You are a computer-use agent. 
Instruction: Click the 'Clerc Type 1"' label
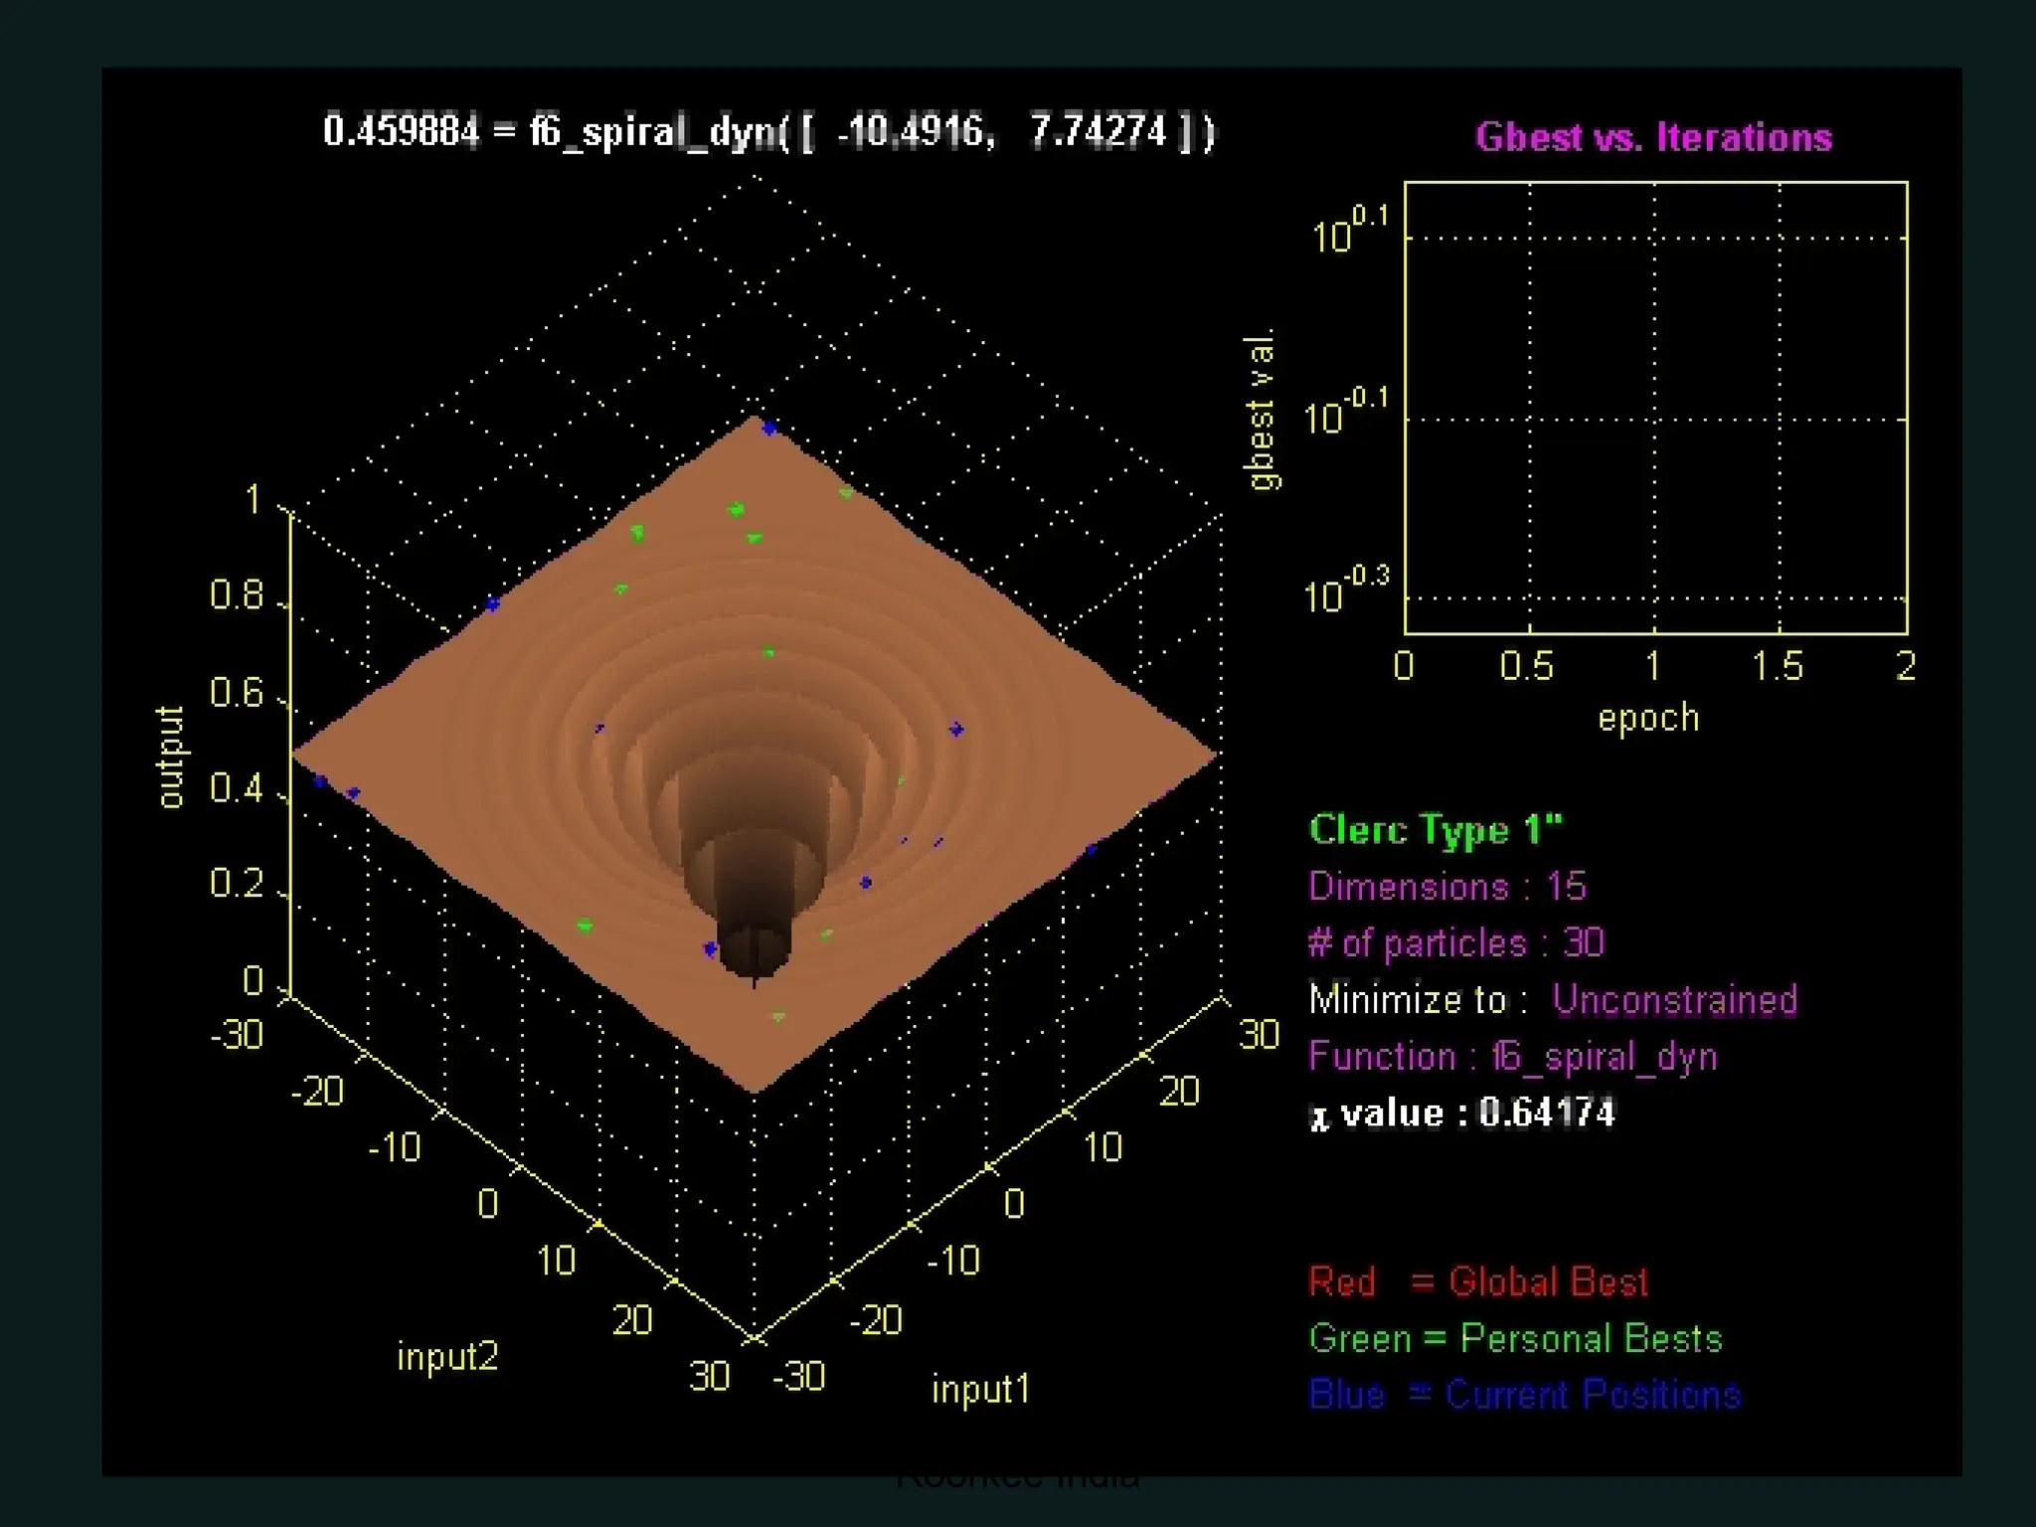tap(1436, 830)
